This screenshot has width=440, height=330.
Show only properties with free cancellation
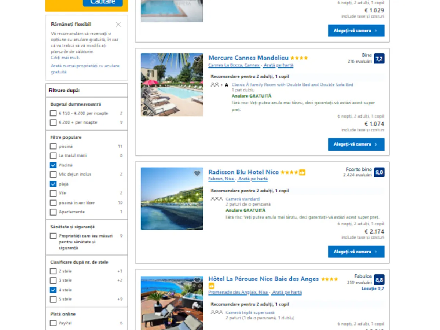pyautogui.click(x=85, y=69)
